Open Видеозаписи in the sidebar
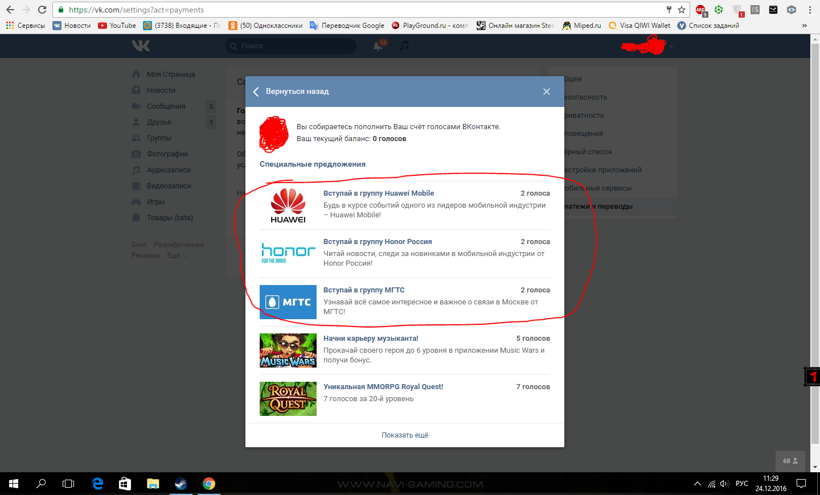 (169, 186)
